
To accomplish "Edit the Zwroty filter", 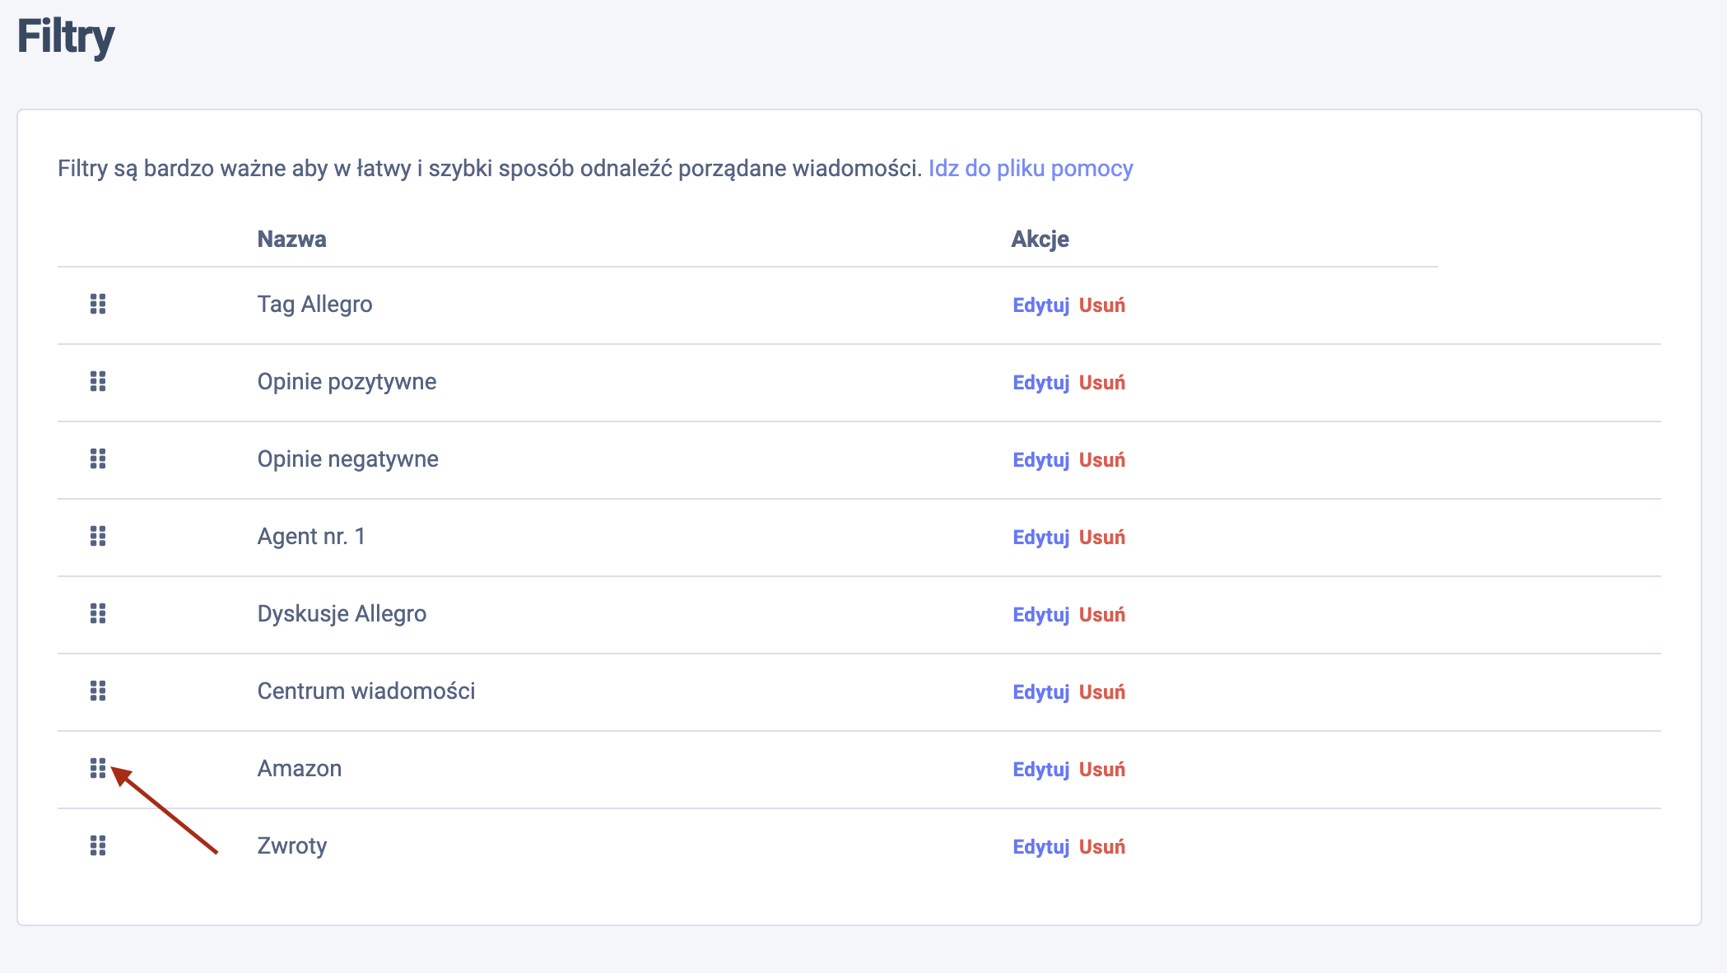I will [1040, 847].
